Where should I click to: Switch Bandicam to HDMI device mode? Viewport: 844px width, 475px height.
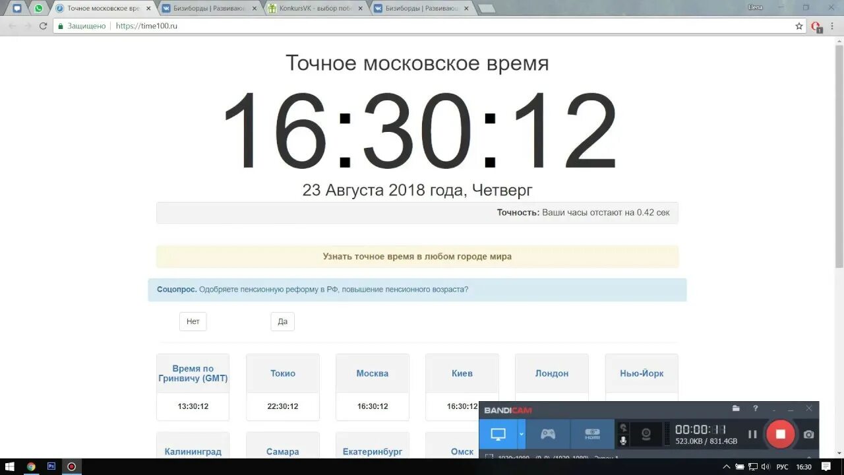coord(592,434)
